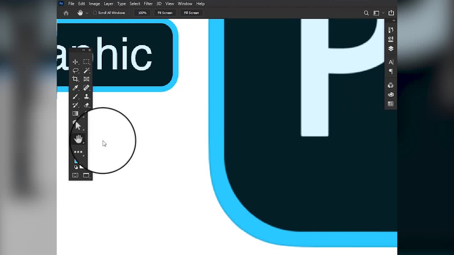This screenshot has width=454, height=255.
Task: Open the Type menu
Action: (x=121, y=4)
